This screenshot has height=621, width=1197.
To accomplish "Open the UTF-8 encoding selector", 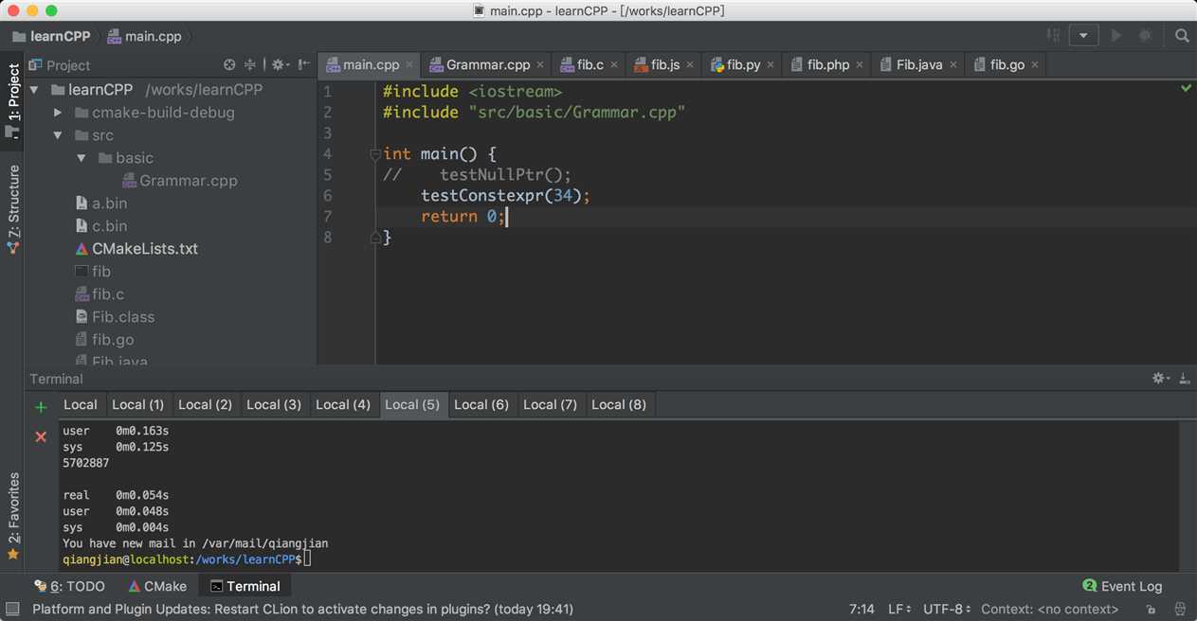I will click(x=947, y=610).
